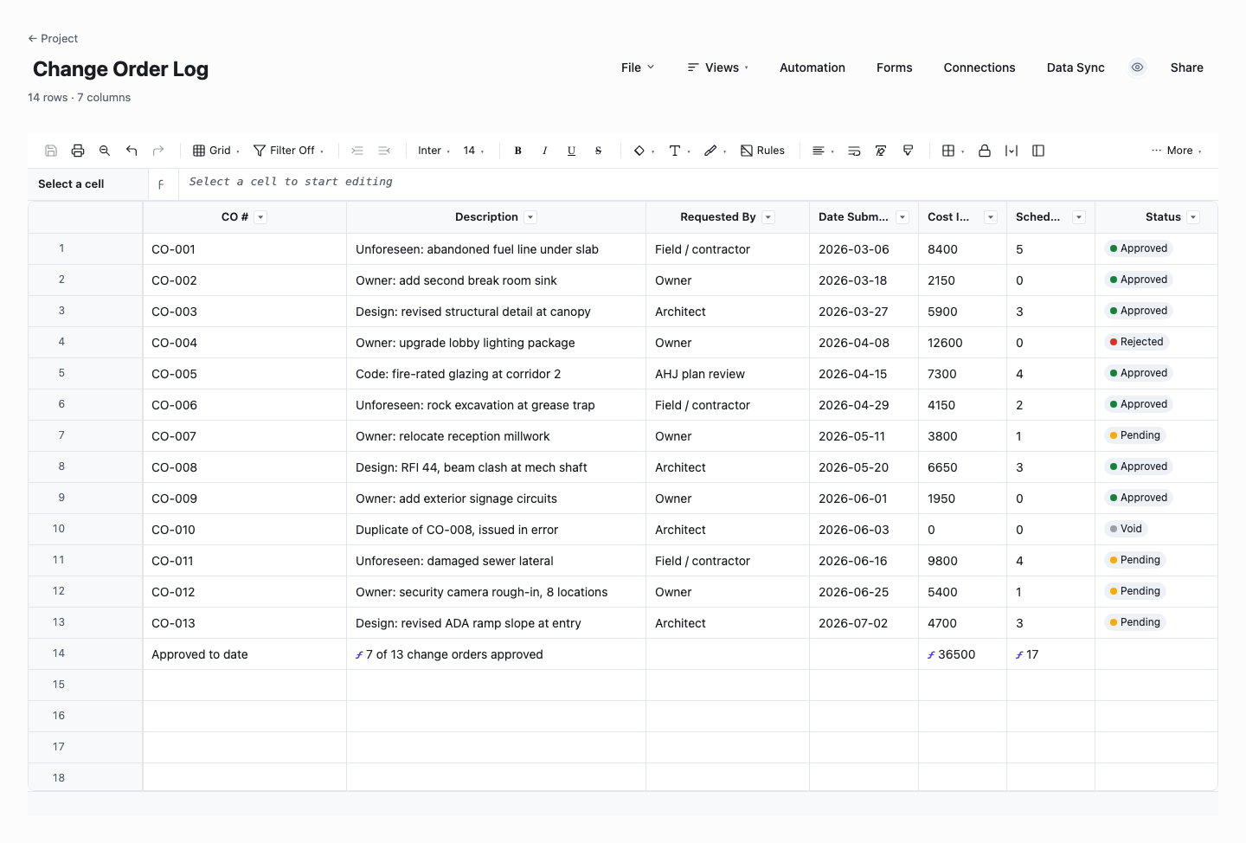Open the Cost I... column filter arrow
The height and width of the screenshot is (843, 1246).
[991, 217]
